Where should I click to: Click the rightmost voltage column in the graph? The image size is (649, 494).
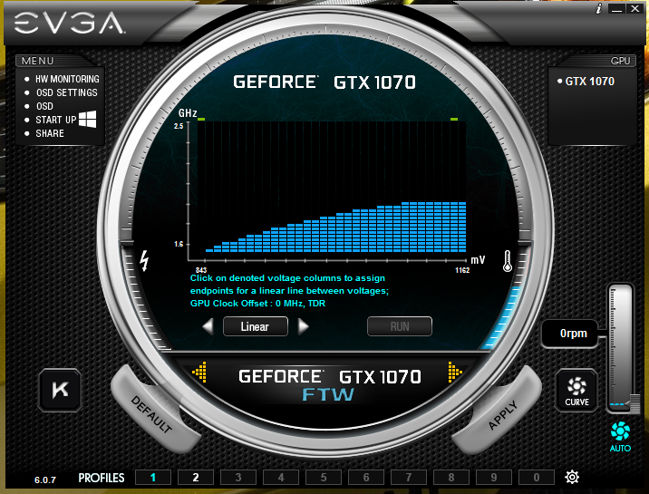tap(462, 227)
